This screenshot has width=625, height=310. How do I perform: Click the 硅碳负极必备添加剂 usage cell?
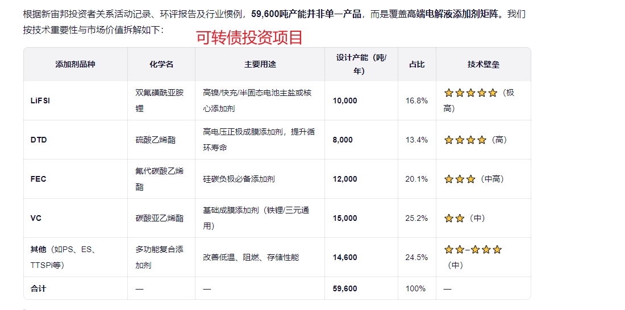239,179
